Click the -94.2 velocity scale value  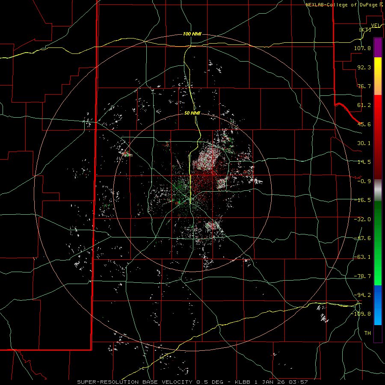(x=362, y=295)
